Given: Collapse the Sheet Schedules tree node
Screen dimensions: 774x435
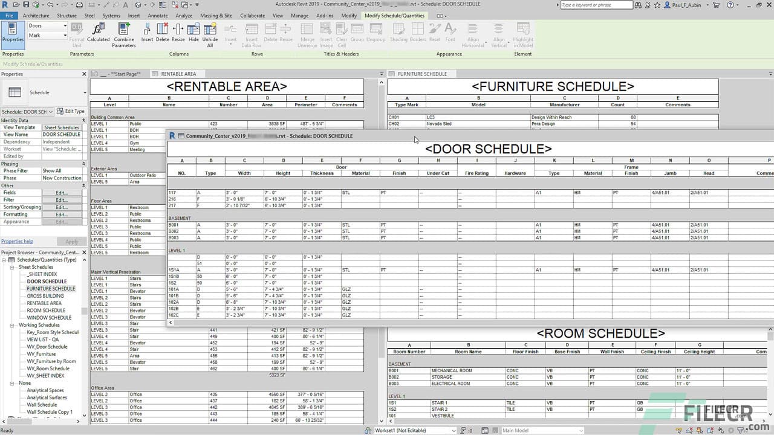Looking at the screenshot, I should click(13, 266).
